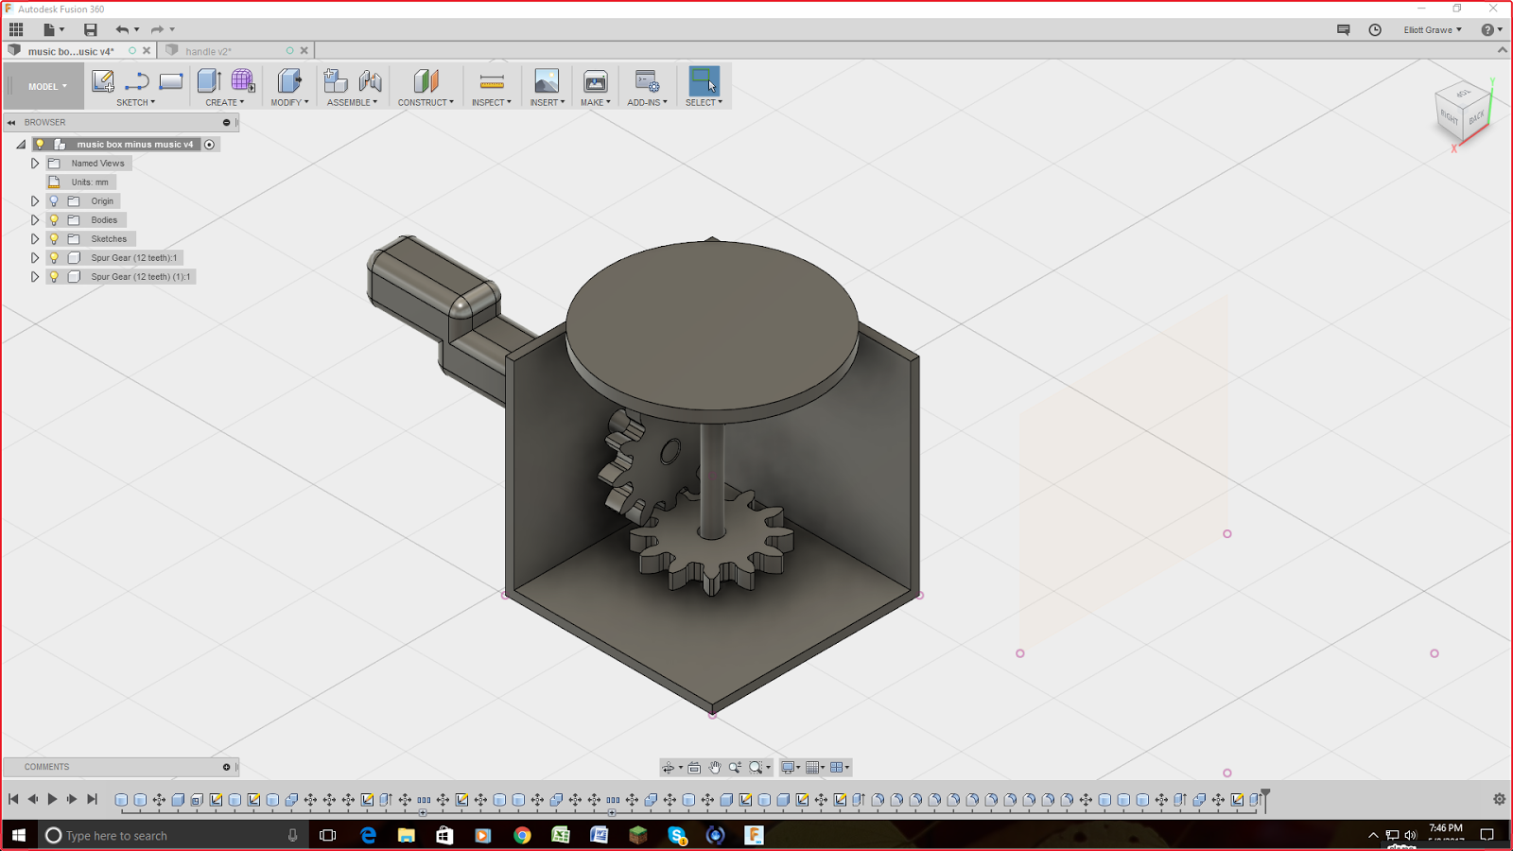
Task: Open the Windows Start menu
Action: pyautogui.click(x=19, y=835)
